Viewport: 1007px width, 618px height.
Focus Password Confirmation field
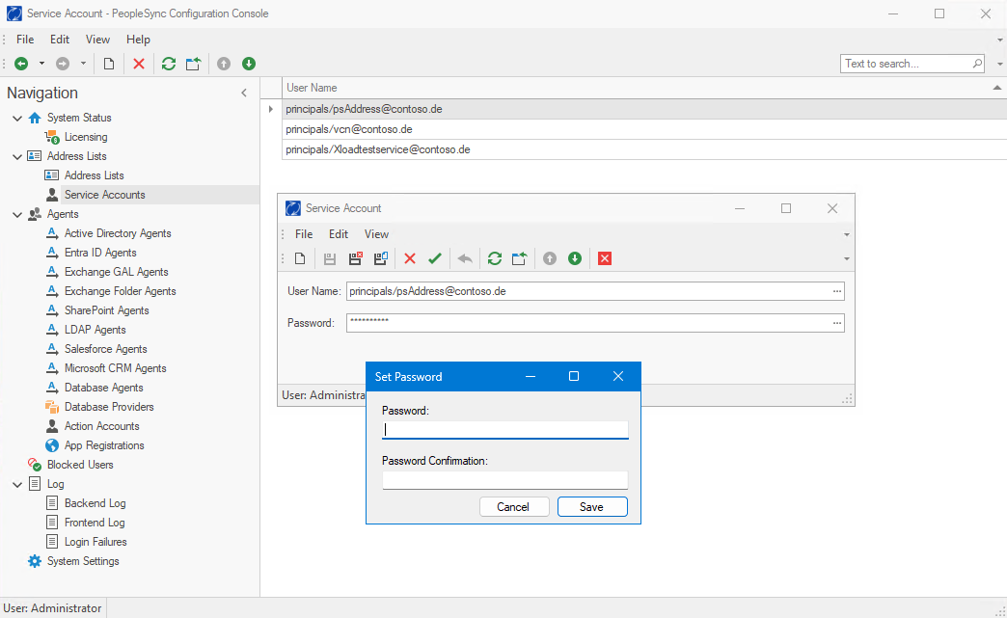(504, 480)
